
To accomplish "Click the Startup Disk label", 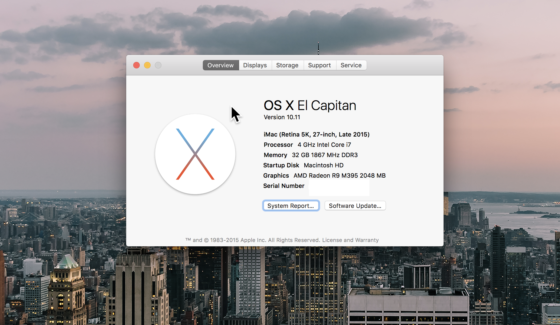I will point(281,165).
